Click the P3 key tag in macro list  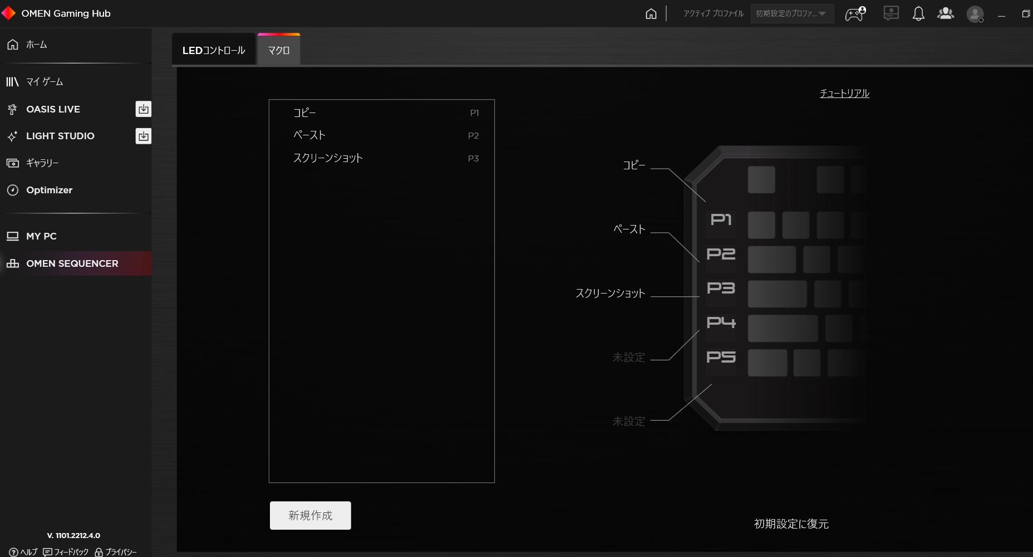point(473,159)
